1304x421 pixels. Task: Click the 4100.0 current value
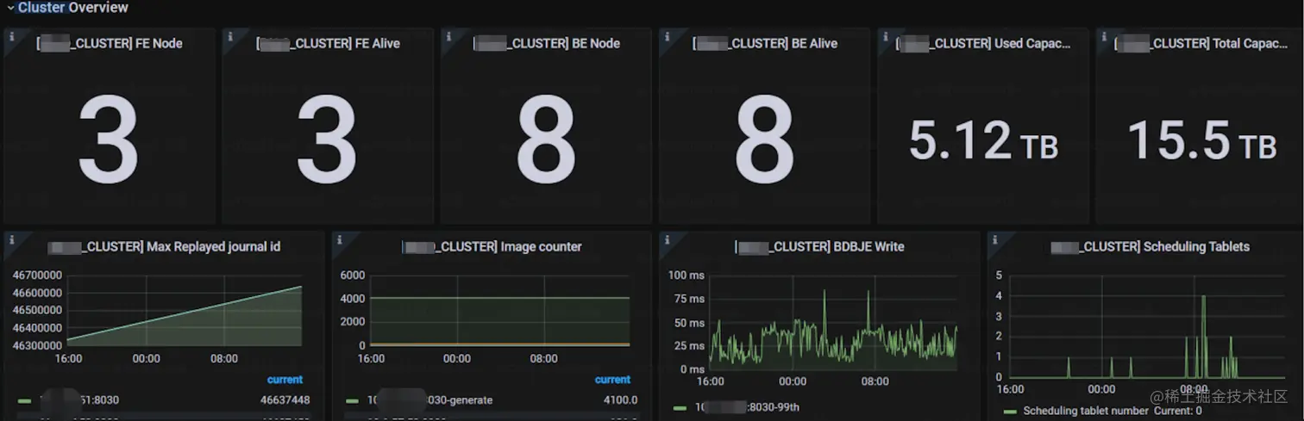[619, 400]
